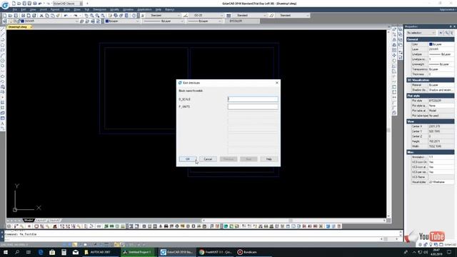Open the Dimension menu

click(x=99, y=9)
